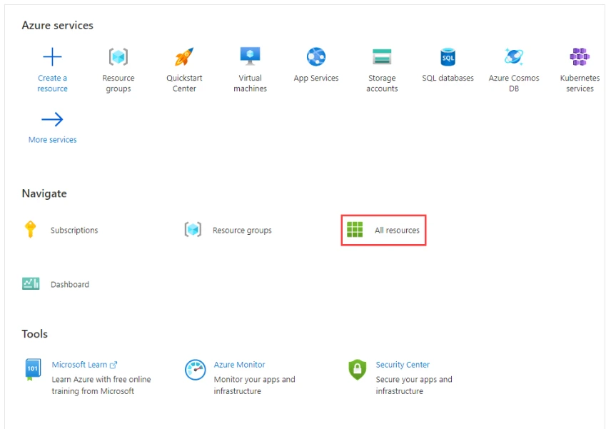Open the Subscriptions key icon
This screenshot has height=429, width=611.
(30, 230)
